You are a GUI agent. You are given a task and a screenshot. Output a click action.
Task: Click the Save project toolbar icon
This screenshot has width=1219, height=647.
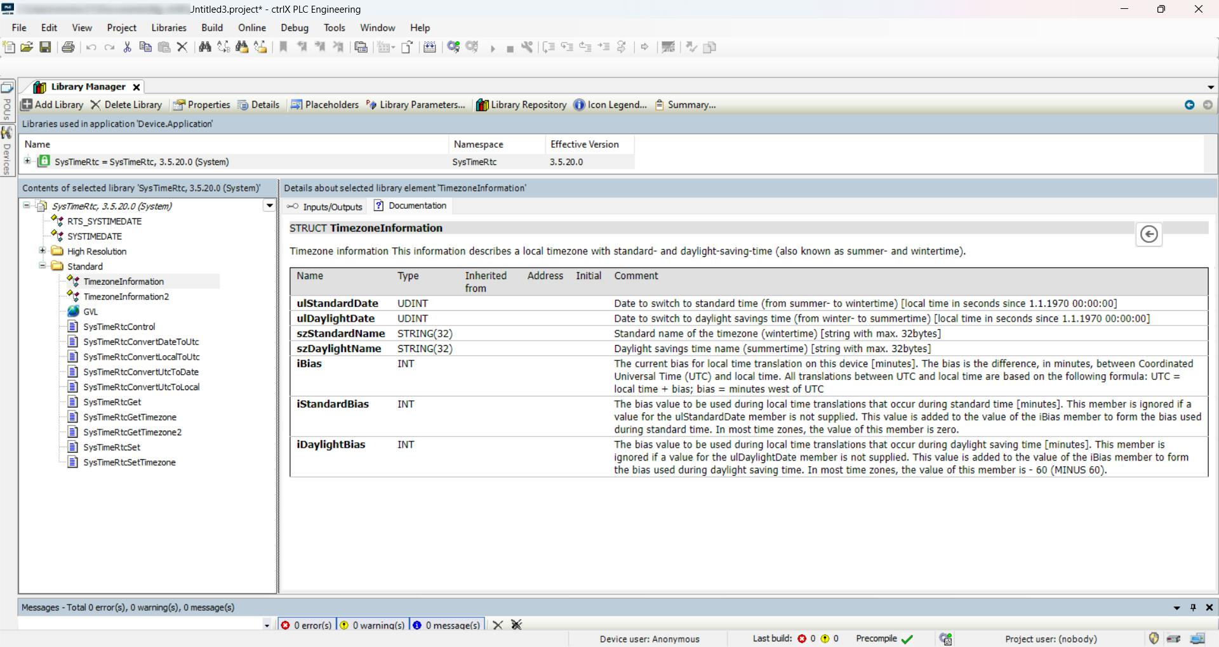point(45,47)
